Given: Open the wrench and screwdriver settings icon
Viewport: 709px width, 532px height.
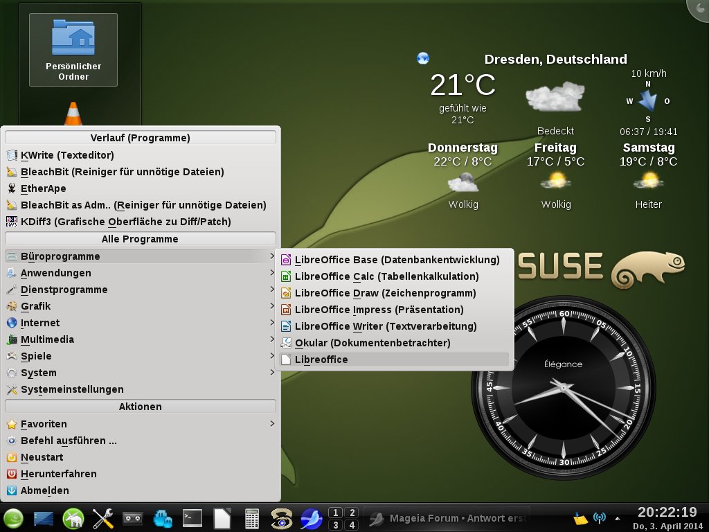Looking at the screenshot, I should tap(103, 518).
